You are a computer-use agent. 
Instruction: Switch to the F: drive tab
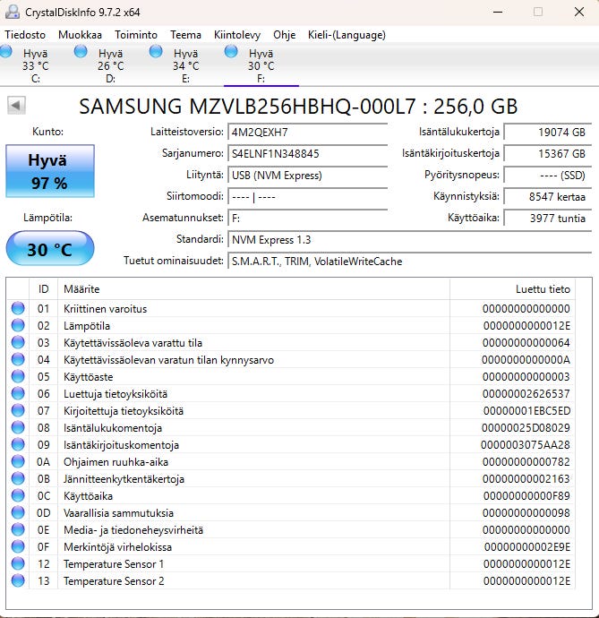261,66
